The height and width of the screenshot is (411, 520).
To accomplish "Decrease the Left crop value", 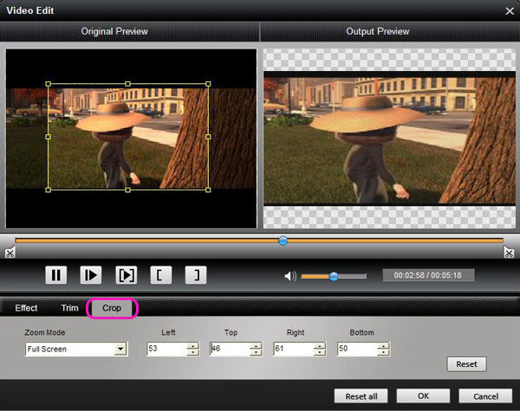I will 193,352.
